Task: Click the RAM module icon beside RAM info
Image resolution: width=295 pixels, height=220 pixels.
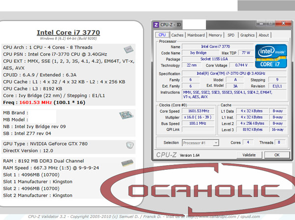Action: click(x=127, y=163)
